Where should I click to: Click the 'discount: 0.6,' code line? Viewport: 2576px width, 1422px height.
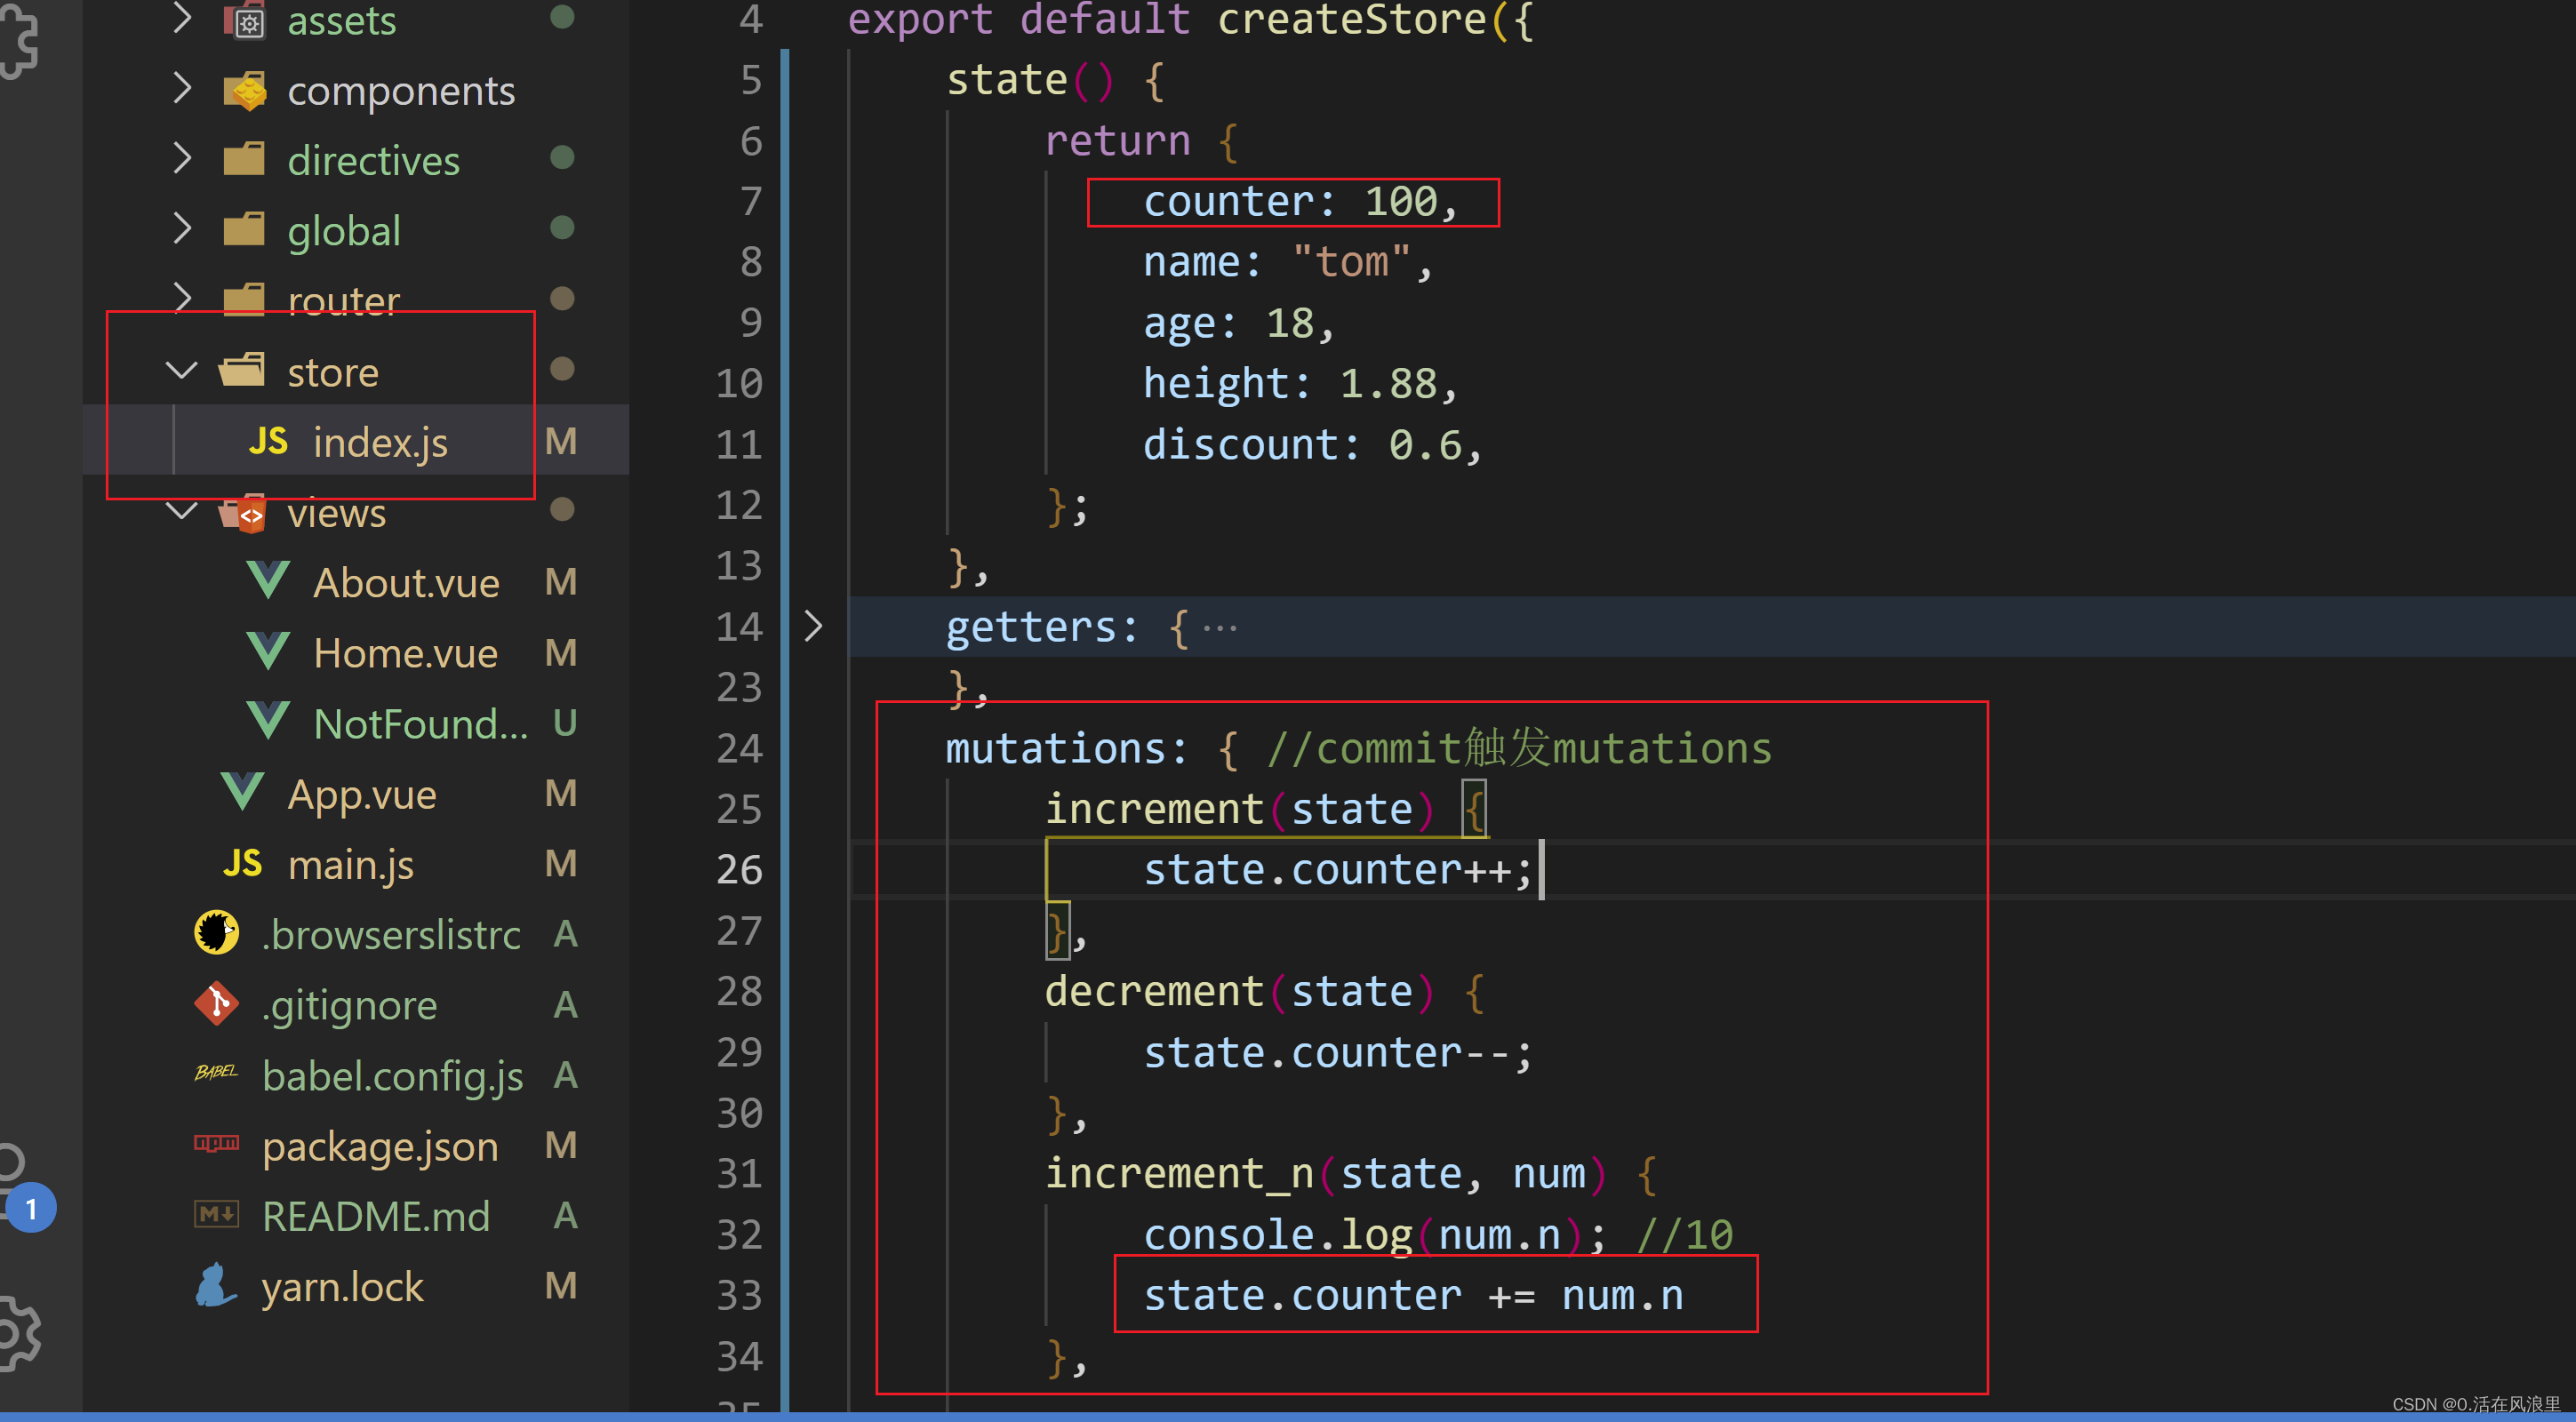pyautogui.click(x=1313, y=445)
